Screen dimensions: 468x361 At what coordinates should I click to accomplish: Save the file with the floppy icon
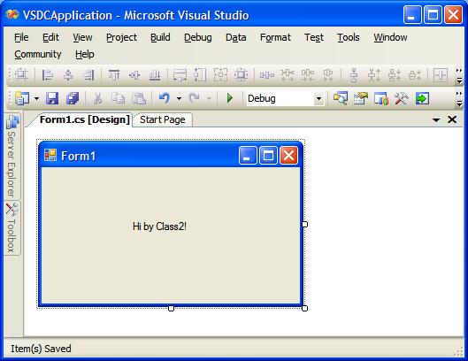[x=52, y=98]
